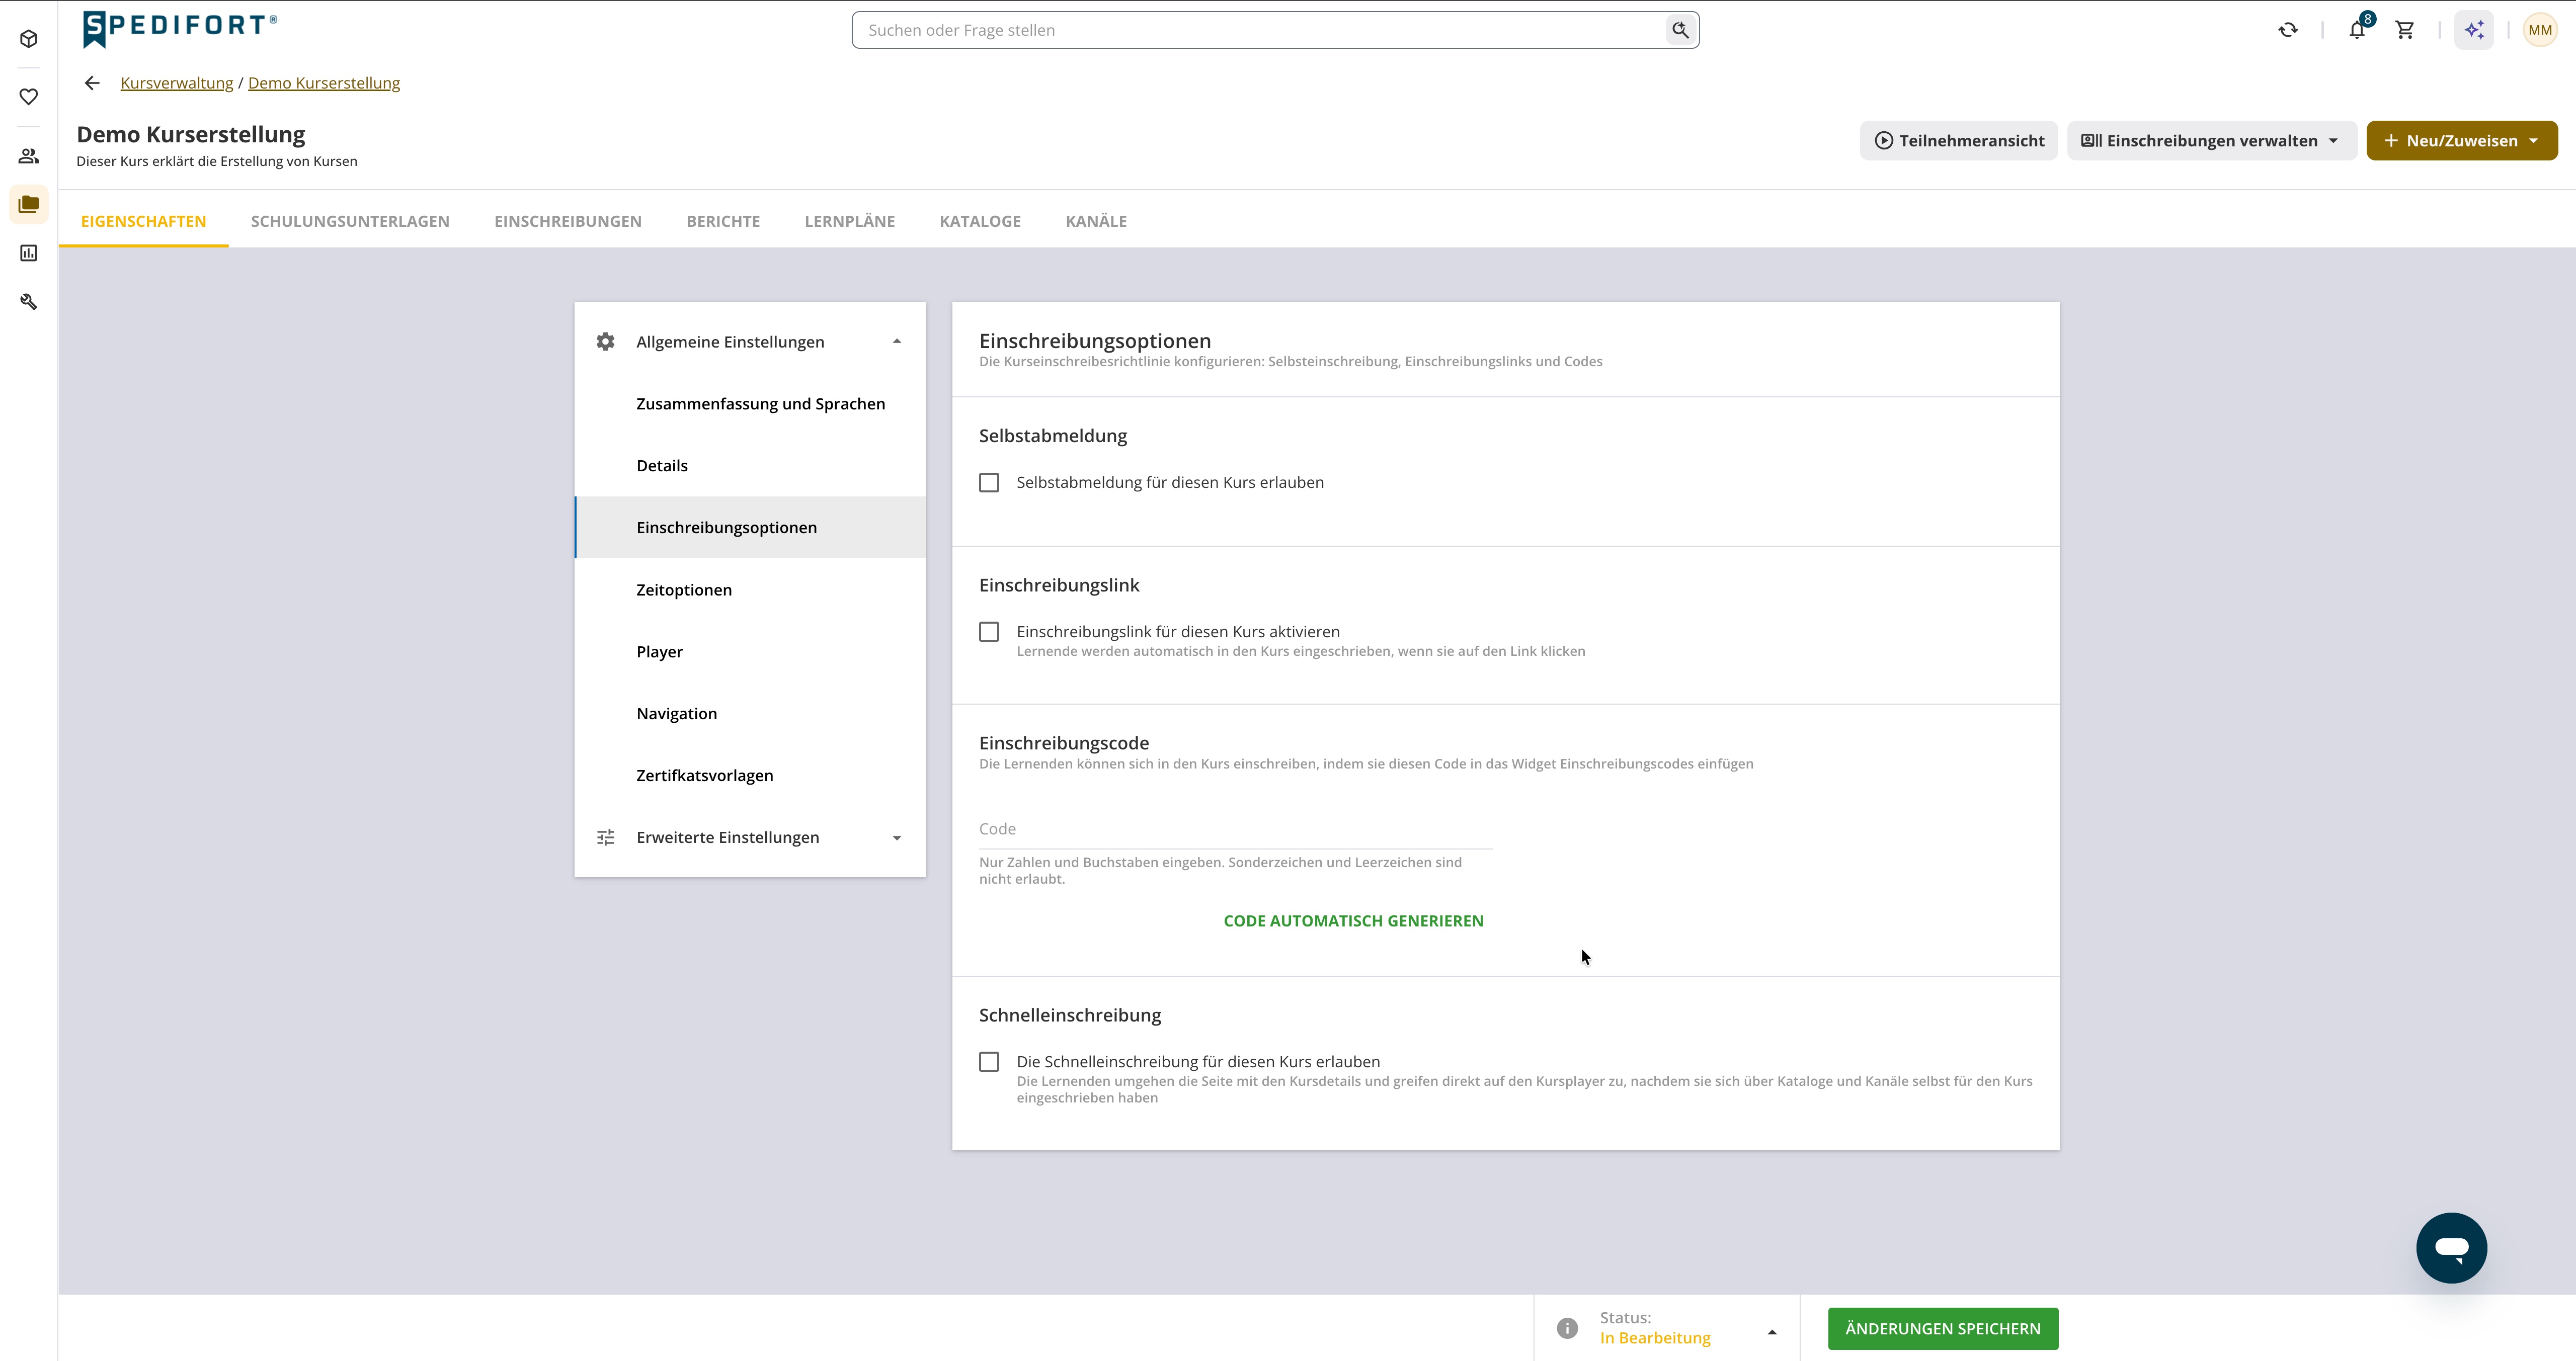
Task: Click CODE AUTOMATISCH GENERIEREN link
Action: click(1353, 921)
